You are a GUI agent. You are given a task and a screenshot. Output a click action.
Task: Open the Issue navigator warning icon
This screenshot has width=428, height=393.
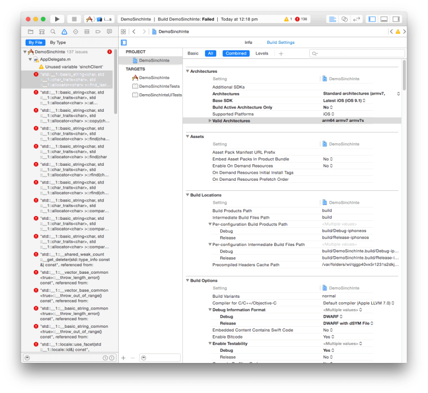[x=64, y=31]
